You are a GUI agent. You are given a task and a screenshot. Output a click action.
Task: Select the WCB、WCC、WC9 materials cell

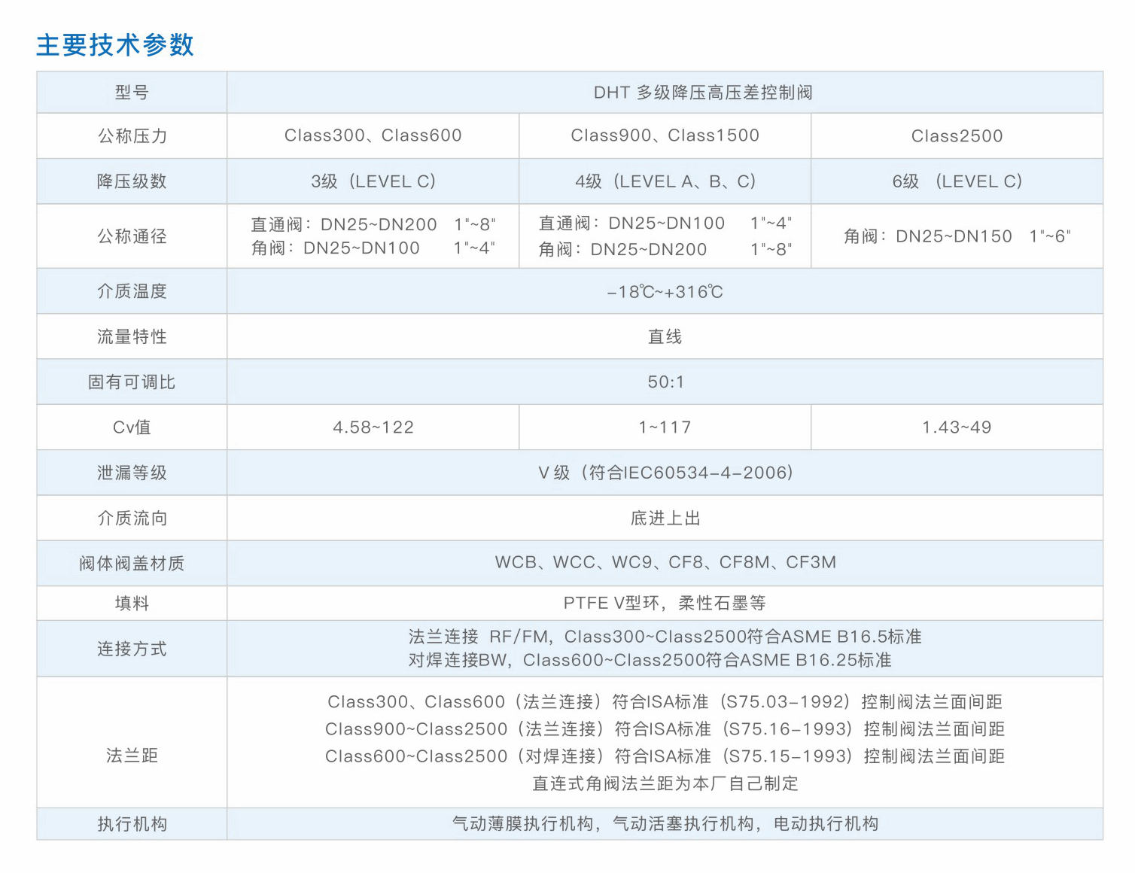665,563
